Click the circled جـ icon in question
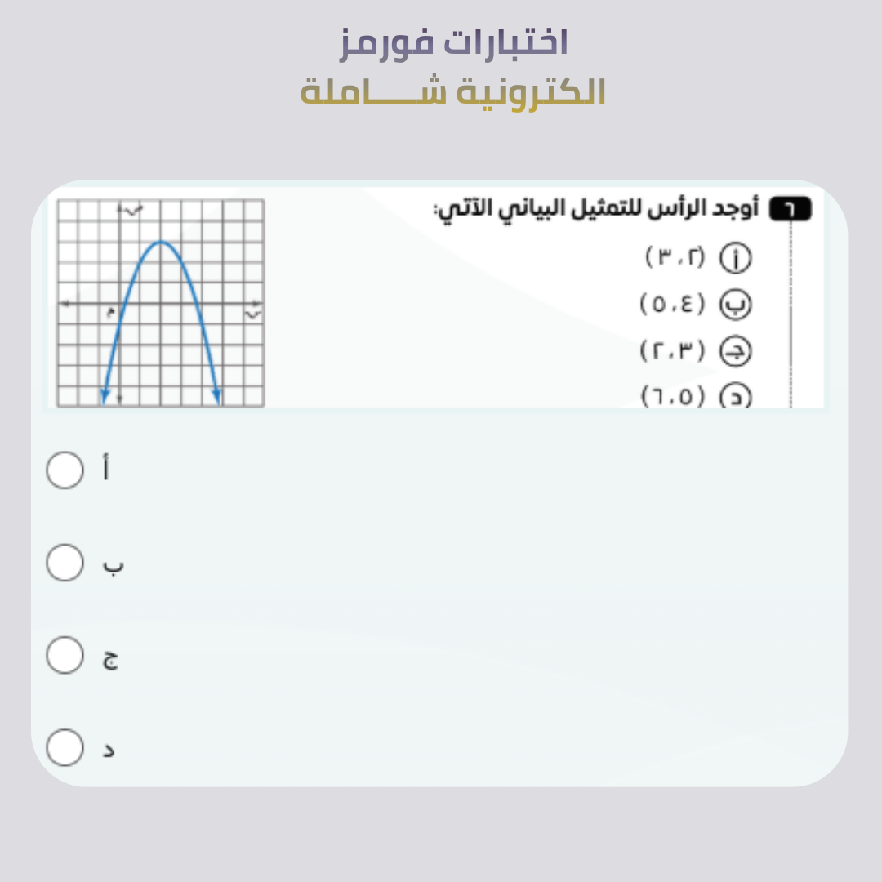882x882 pixels. click(735, 352)
